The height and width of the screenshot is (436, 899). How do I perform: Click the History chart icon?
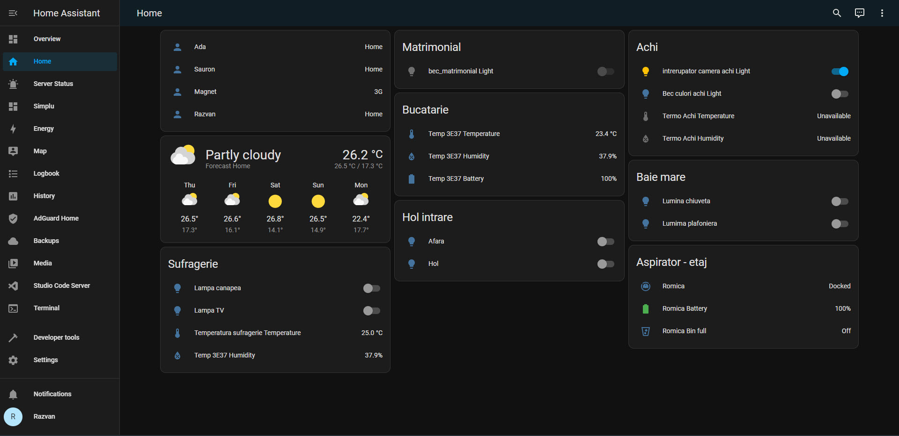coord(13,196)
